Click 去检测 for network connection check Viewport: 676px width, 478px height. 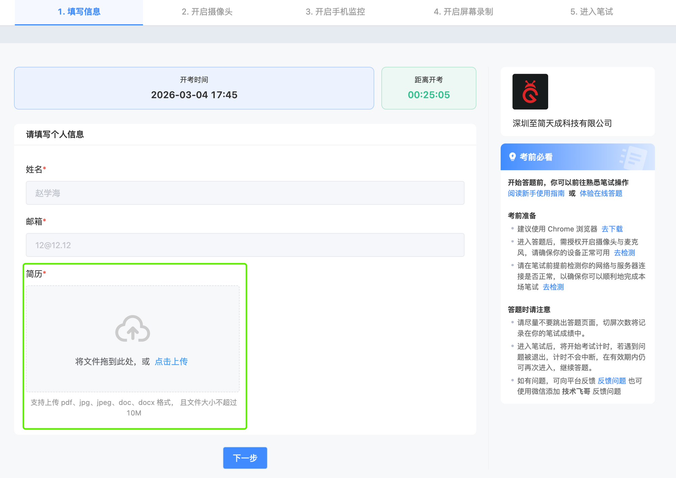point(553,287)
